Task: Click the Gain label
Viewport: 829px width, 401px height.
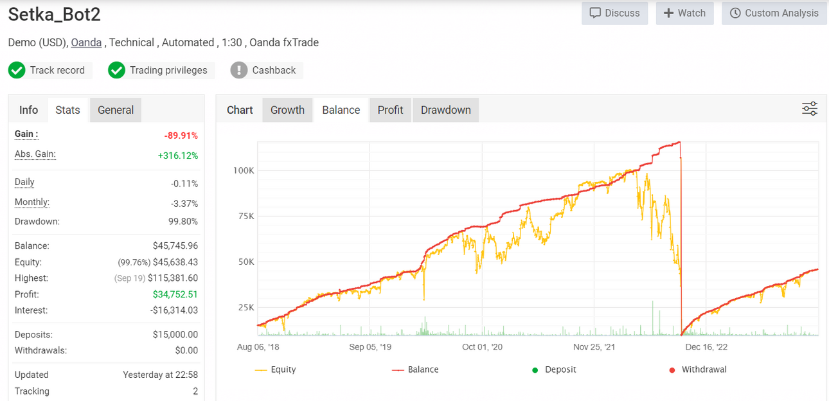Action: [26, 134]
